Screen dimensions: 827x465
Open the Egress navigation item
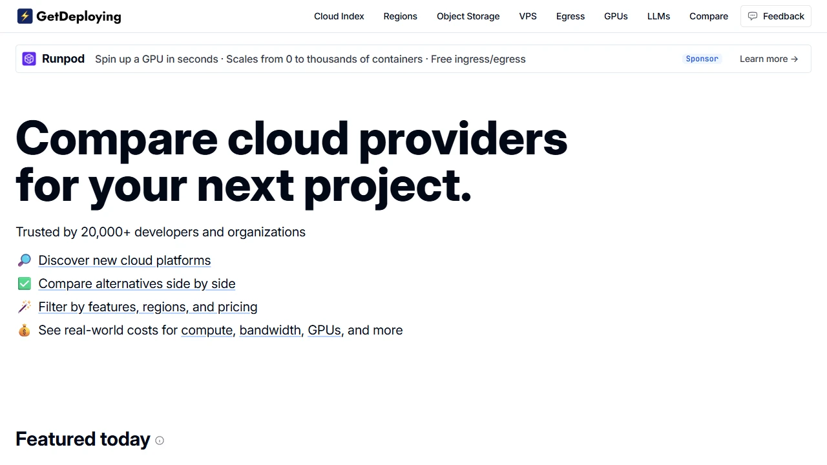pos(570,16)
